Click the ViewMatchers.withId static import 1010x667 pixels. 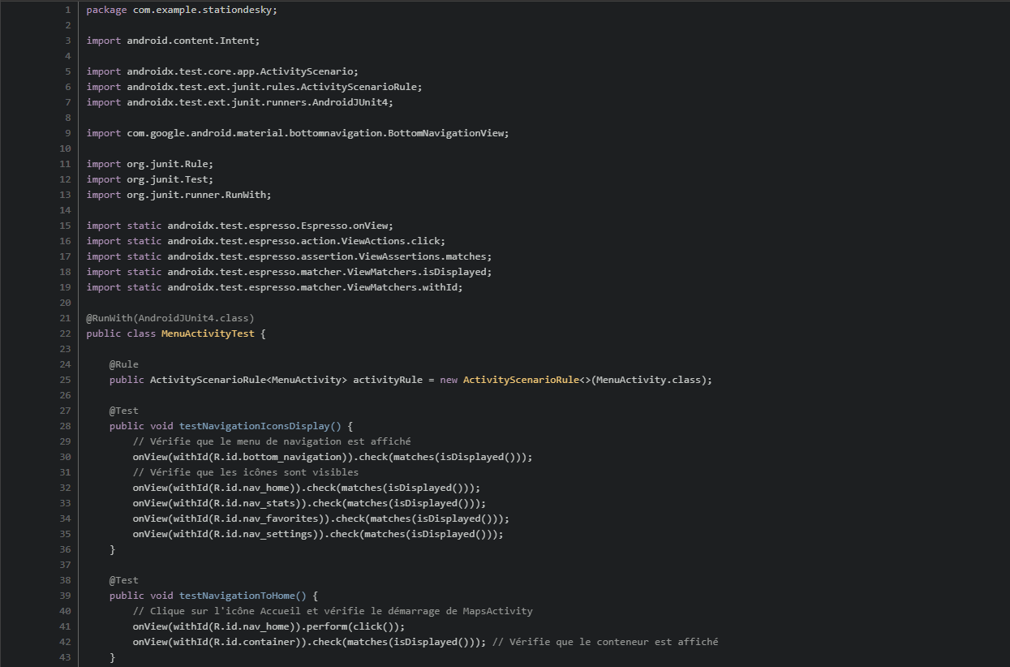[274, 287]
